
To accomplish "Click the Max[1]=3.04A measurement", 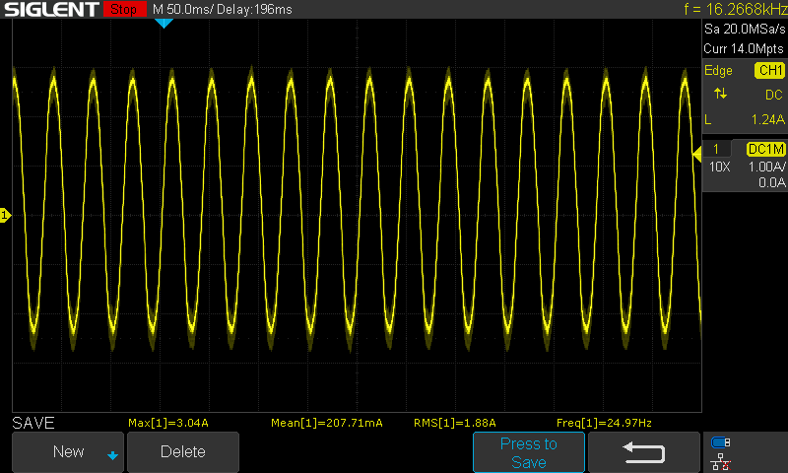I will [x=168, y=423].
